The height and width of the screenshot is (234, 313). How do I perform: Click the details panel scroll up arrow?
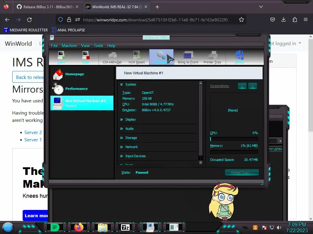[x=201, y=83]
